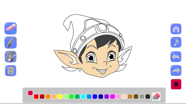Screen dimensions: 186x104
Task: Pick the dark olive brown swatch
Action: [136, 96]
